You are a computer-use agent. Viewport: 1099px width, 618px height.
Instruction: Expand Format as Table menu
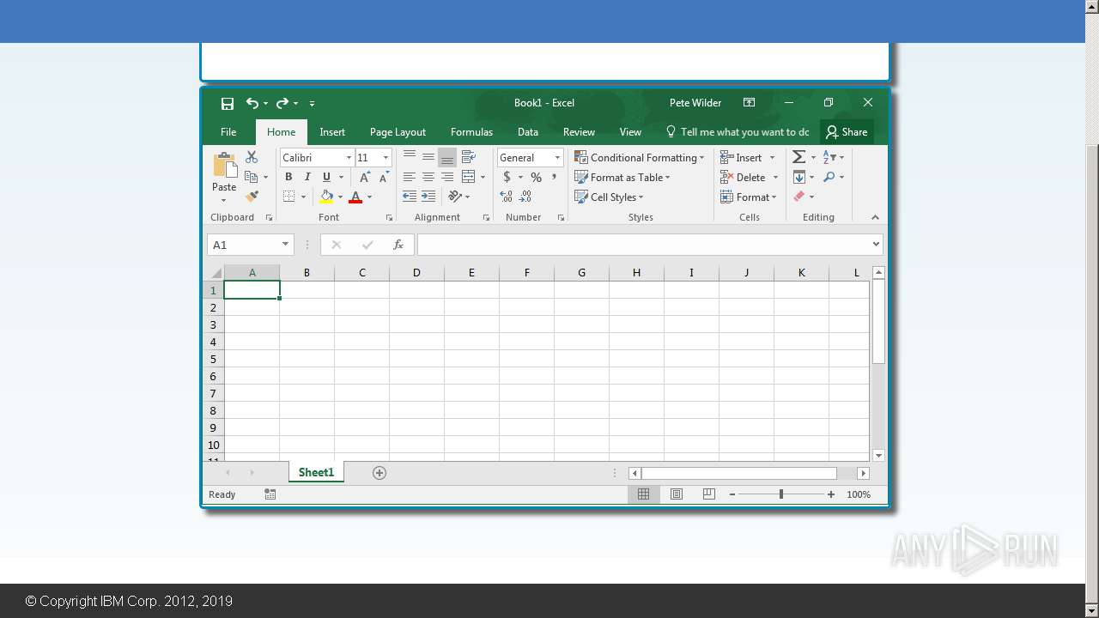click(x=622, y=177)
